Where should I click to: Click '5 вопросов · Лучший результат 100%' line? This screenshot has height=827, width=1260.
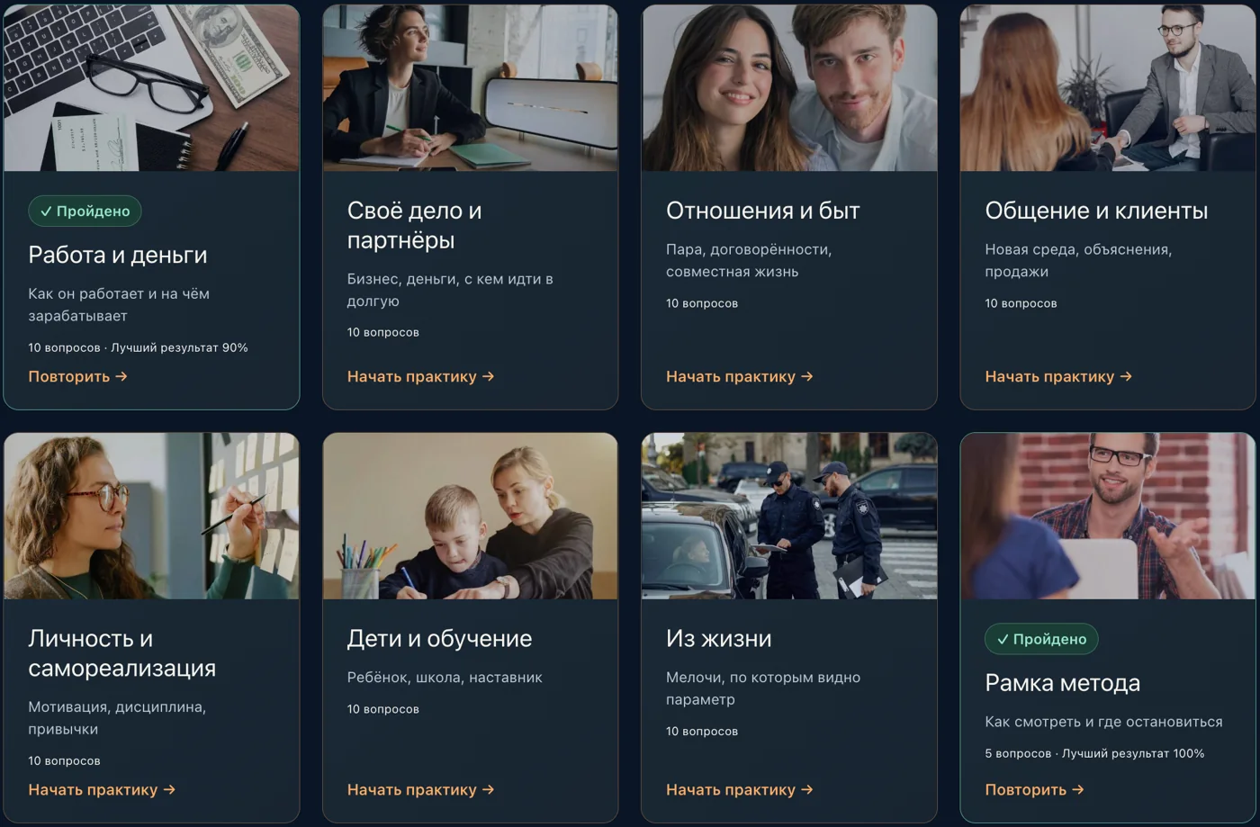pyautogui.click(x=1094, y=753)
